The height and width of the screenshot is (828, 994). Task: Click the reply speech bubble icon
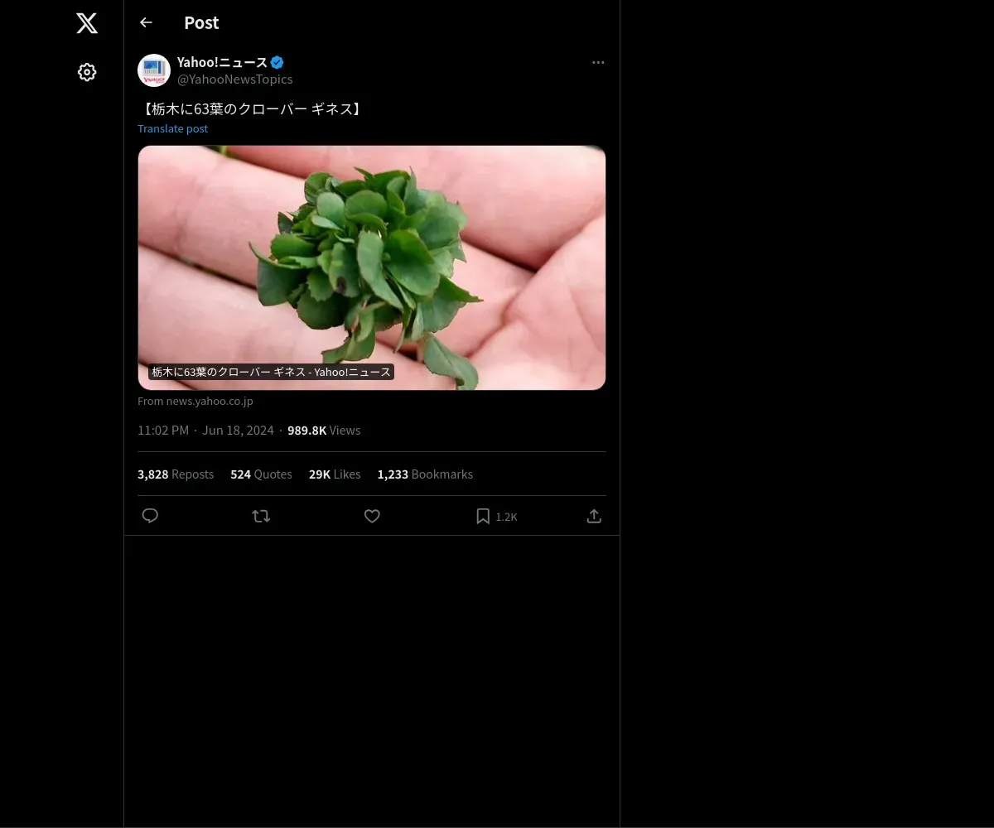tap(150, 516)
